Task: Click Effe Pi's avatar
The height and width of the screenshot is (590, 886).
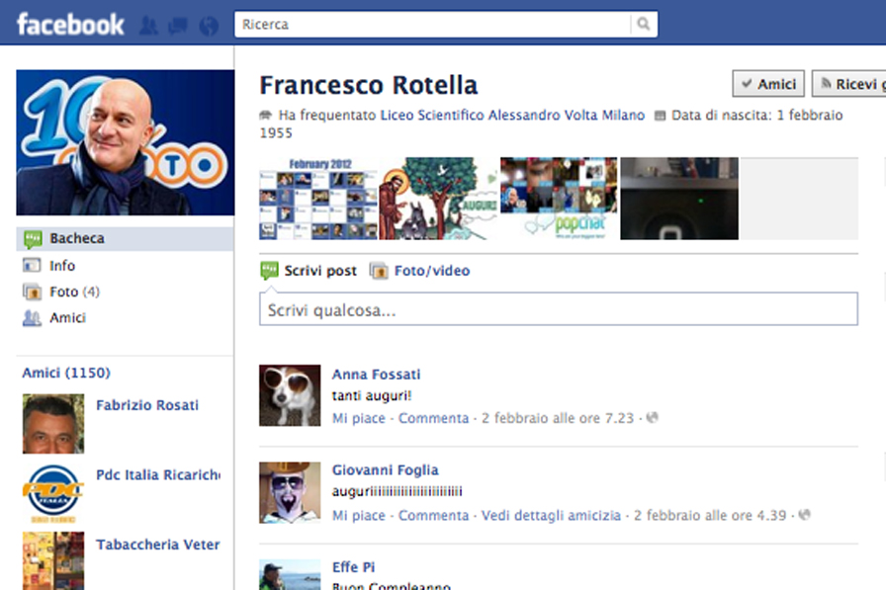Action: pos(290,575)
